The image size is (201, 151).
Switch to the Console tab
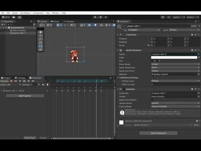pos(20,78)
